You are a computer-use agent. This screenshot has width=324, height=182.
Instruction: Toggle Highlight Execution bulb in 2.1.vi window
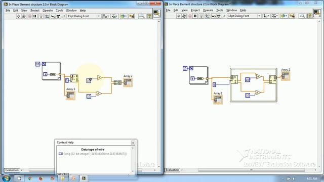click(201, 16)
